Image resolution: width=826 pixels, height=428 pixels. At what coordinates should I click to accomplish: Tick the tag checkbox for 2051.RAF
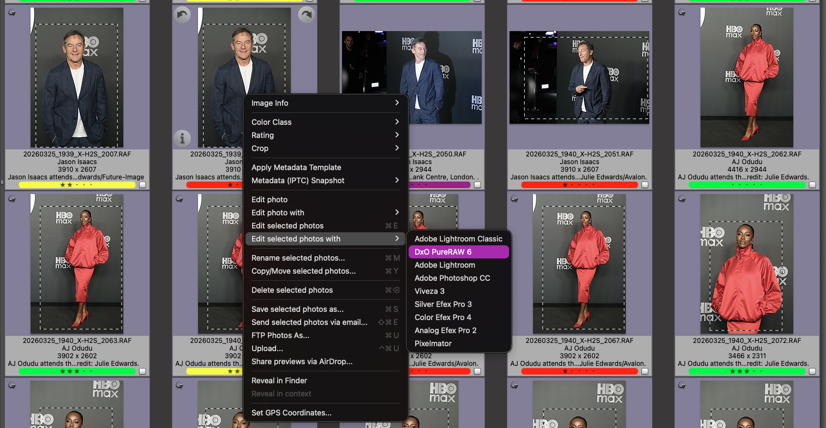(x=645, y=185)
